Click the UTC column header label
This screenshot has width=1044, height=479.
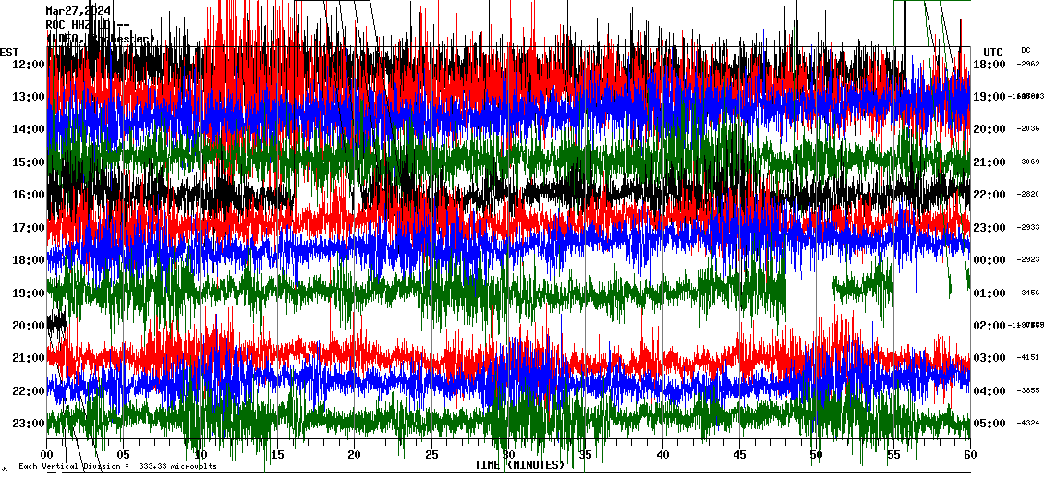pos(993,52)
